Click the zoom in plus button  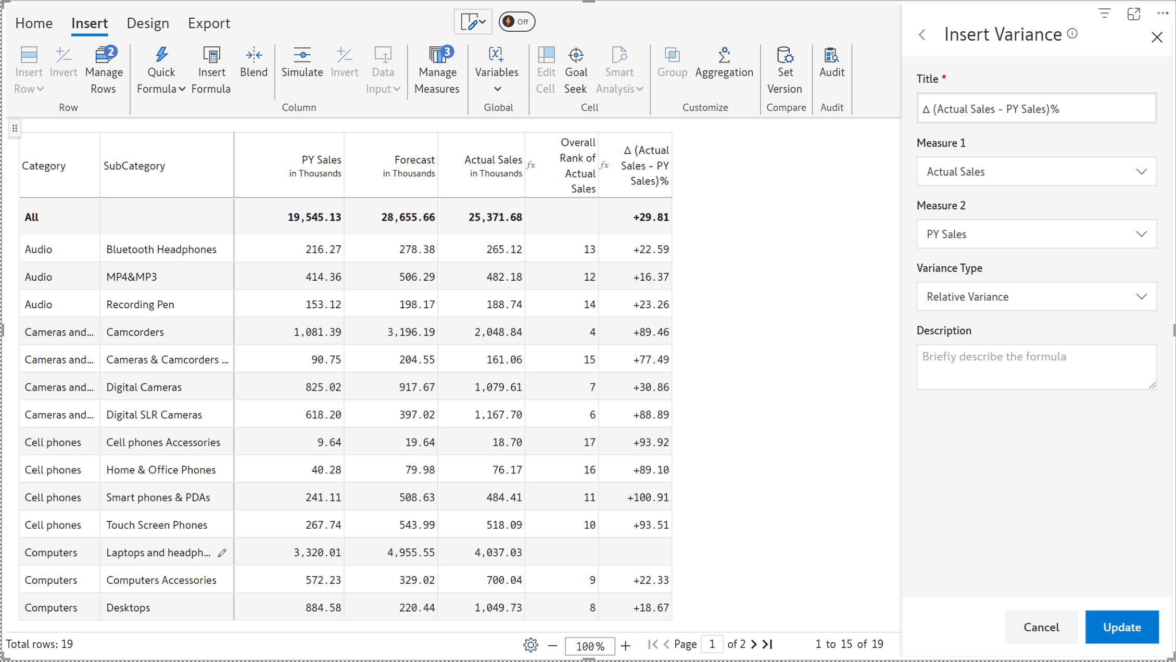pyautogui.click(x=626, y=646)
